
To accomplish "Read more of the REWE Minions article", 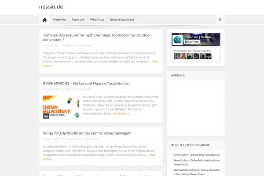I will point(121,114).
